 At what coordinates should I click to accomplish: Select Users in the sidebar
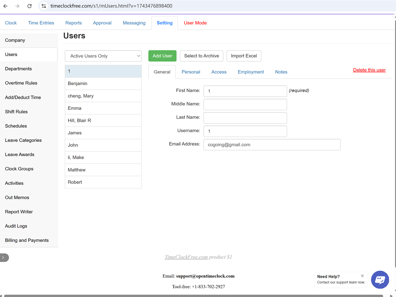29,54
